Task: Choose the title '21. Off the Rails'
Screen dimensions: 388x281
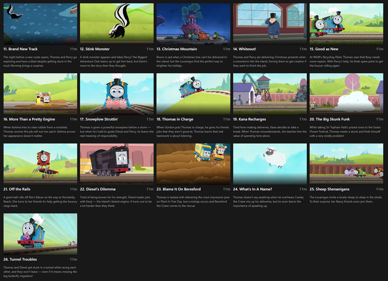Action: [x=17, y=189]
